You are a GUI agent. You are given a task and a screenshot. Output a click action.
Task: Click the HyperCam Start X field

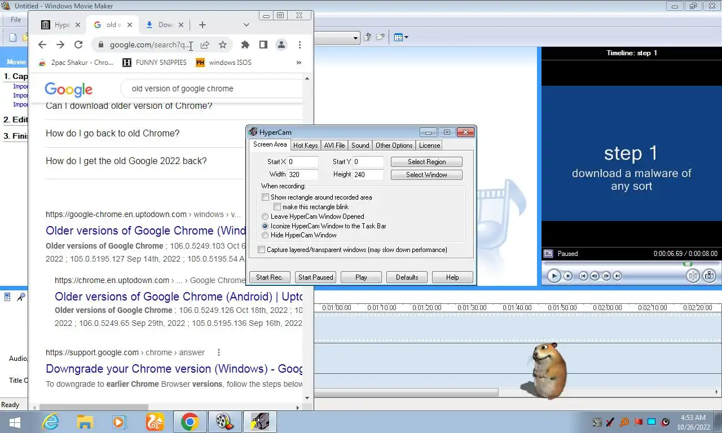pyautogui.click(x=303, y=162)
